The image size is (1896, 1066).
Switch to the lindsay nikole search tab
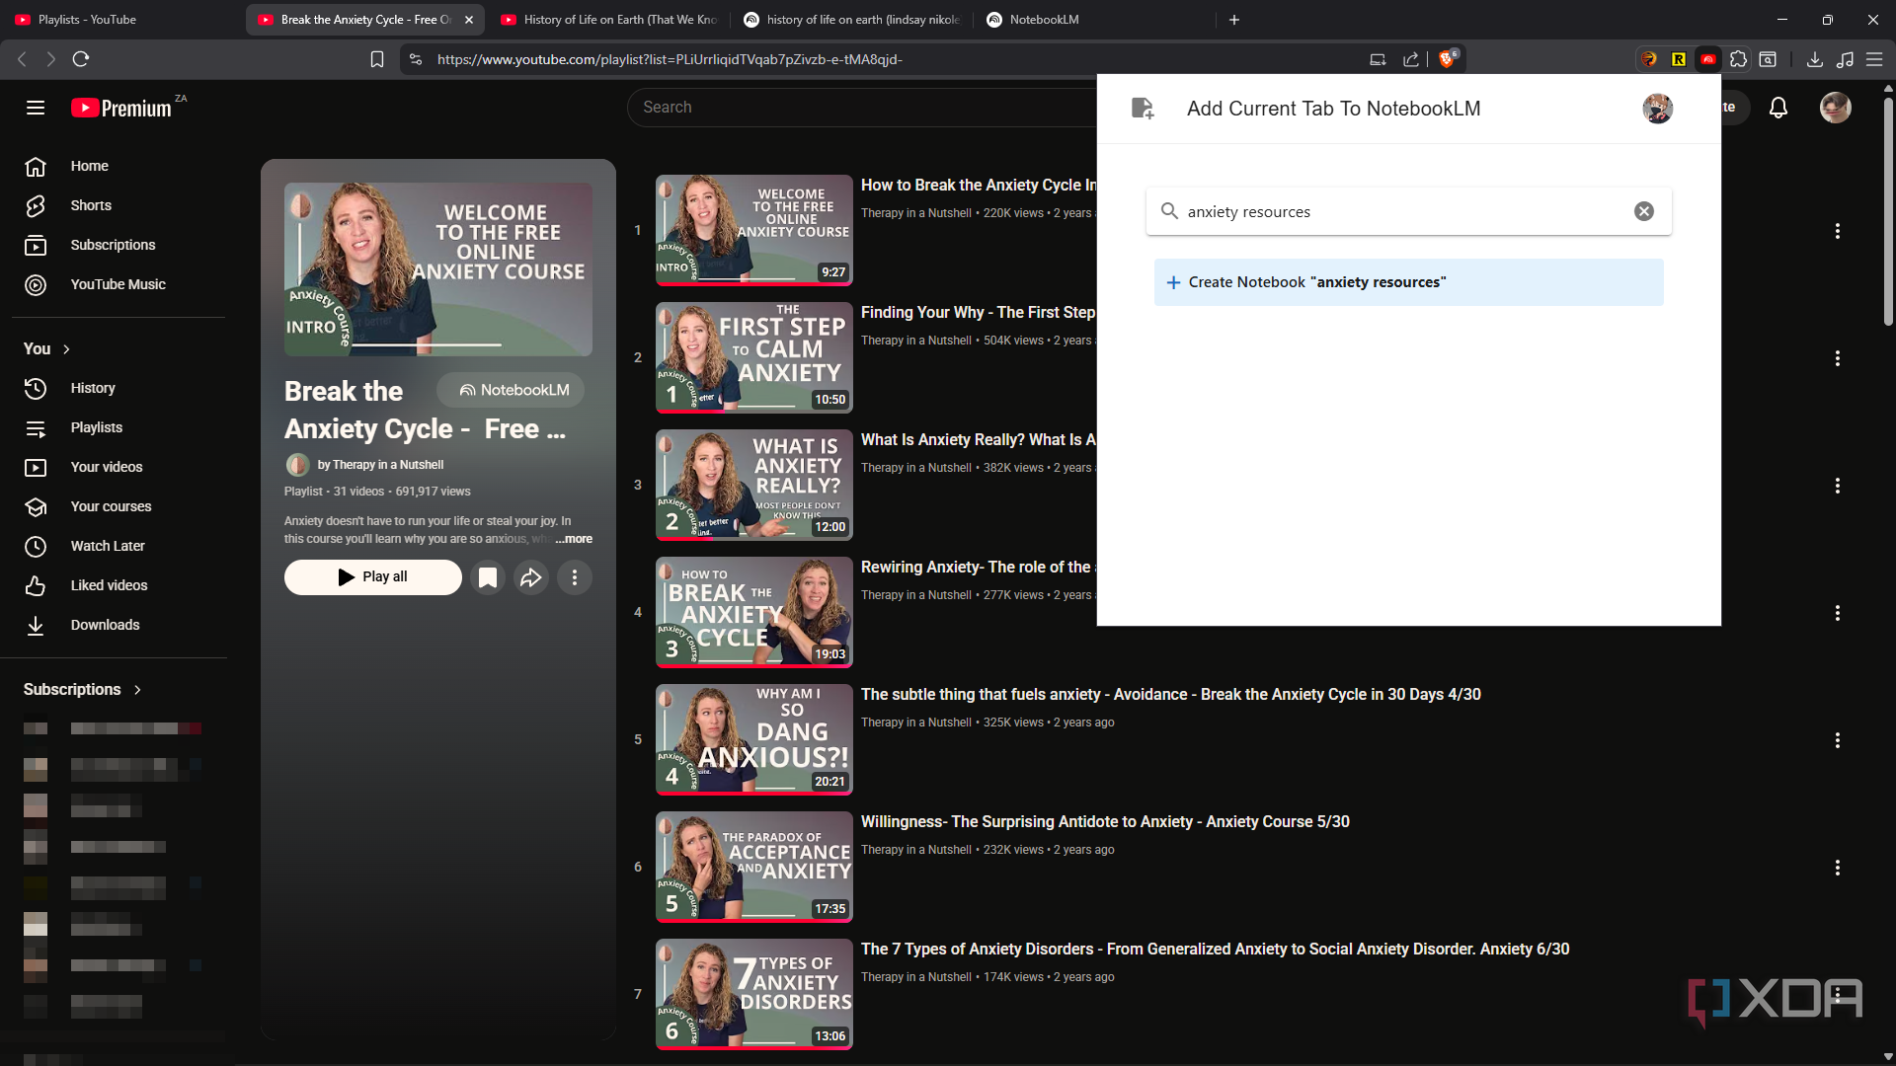pos(851,20)
